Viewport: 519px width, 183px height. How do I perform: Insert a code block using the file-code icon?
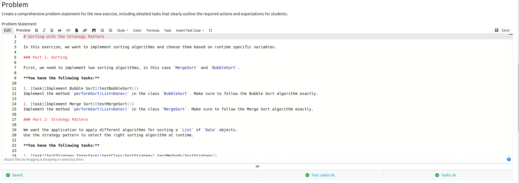click(x=77, y=31)
